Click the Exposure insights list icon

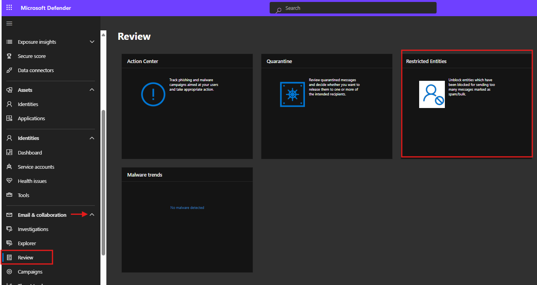click(9, 42)
